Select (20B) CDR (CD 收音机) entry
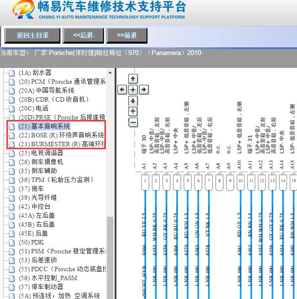 (x=53, y=100)
